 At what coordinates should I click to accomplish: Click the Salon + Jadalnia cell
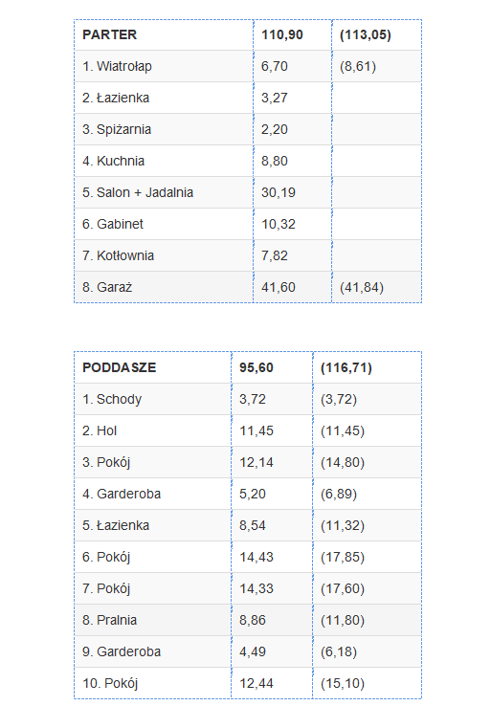(x=164, y=192)
